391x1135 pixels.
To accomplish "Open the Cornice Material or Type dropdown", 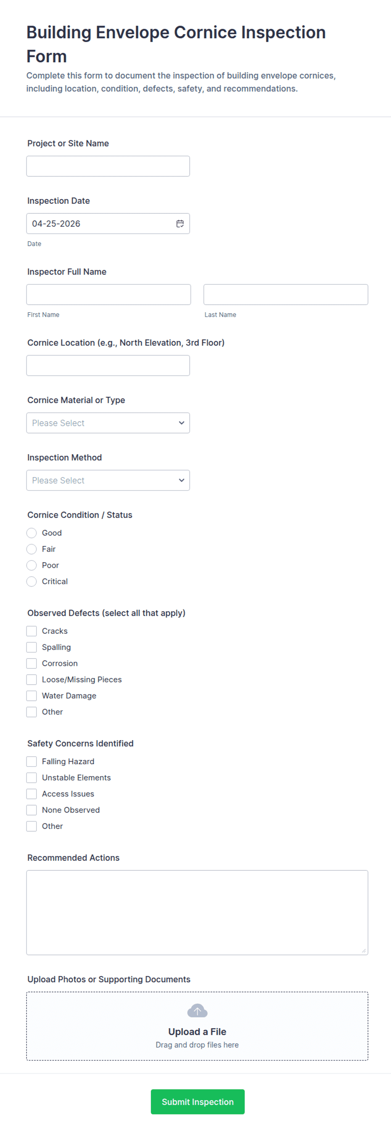I will 108,423.
